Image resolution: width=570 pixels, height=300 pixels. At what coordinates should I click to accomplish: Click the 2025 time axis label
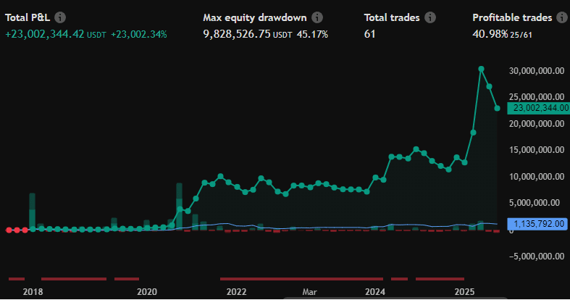pyautogui.click(x=464, y=291)
